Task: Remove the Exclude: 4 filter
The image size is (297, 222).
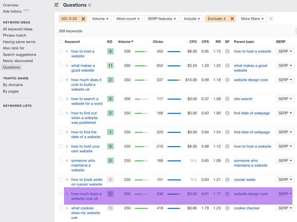Action: coord(232,19)
